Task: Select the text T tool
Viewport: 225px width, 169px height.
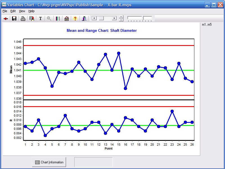Action: (x=40, y=19)
